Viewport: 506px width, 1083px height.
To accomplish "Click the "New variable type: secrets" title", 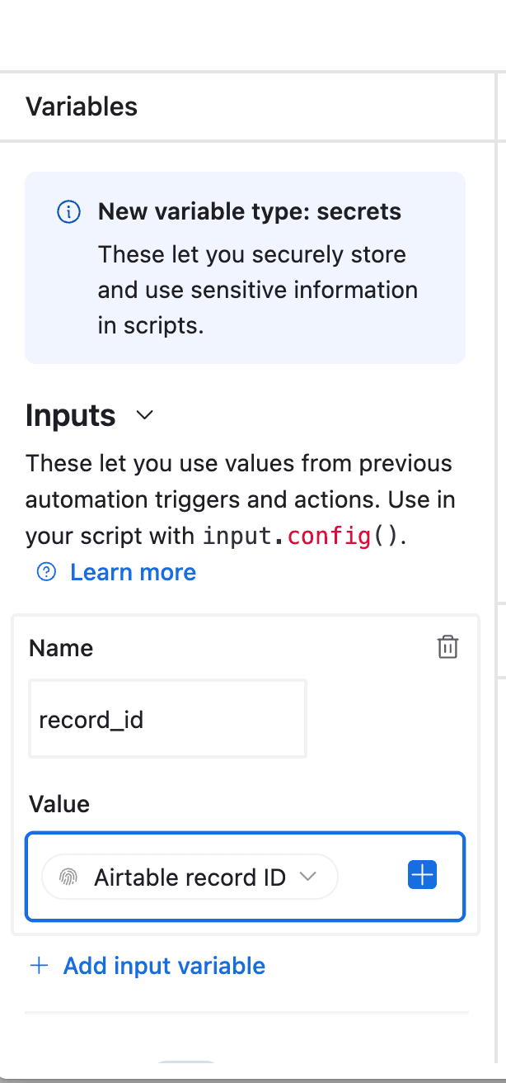I will coord(250,211).
